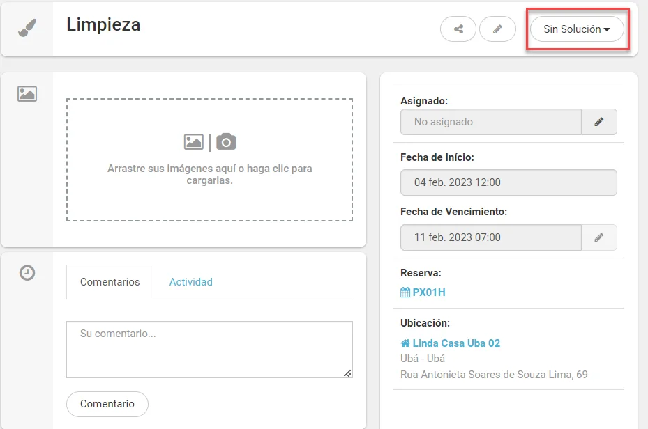Click the No asignado field
Viewport: 648px width, 429px height.
pos(491,122)
